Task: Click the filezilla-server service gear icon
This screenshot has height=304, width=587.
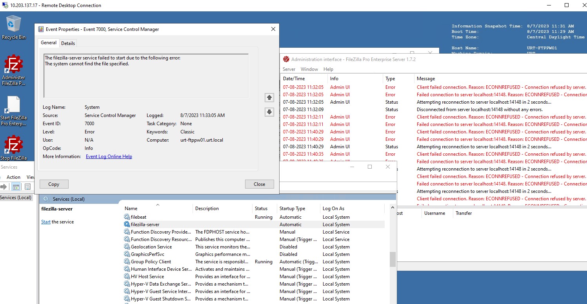Action: pos(127,224)
